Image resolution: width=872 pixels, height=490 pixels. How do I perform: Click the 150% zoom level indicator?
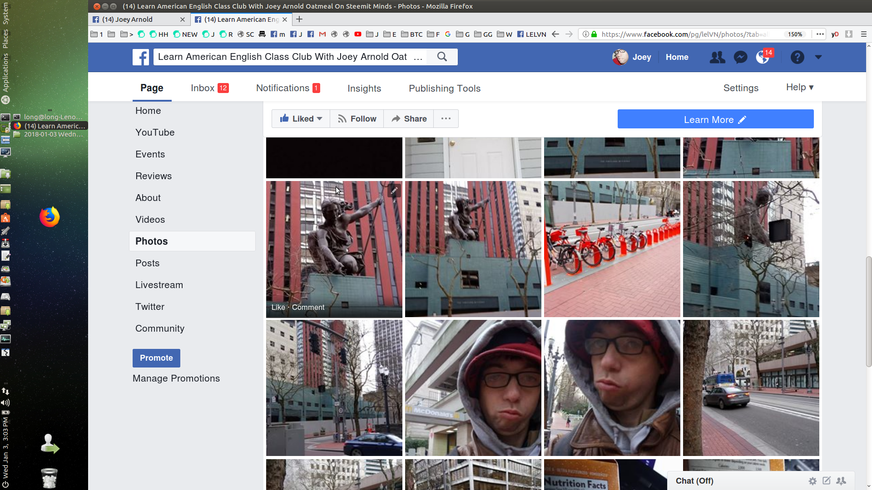(795, 34)
